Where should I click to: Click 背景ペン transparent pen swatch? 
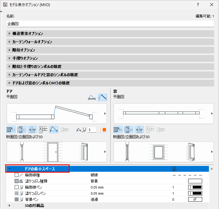tap(195, 199)
